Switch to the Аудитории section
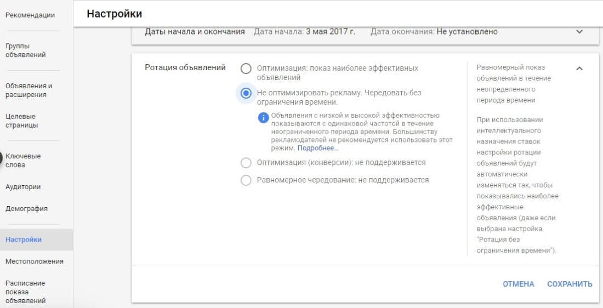 pyautogui.click(x=23, y=187)
